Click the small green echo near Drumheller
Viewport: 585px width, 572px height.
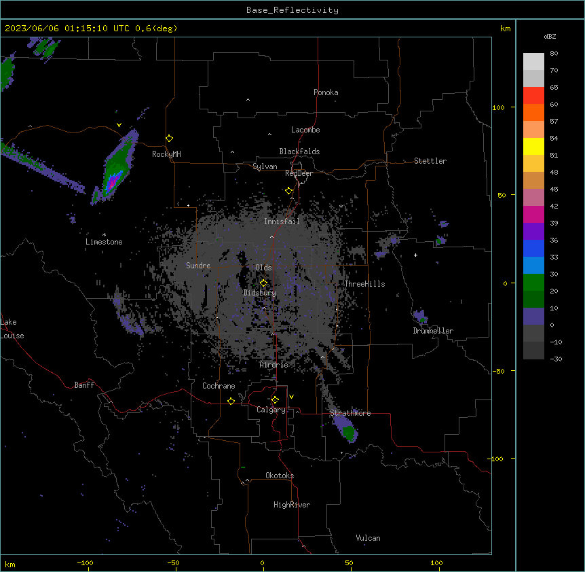[423, 320]
